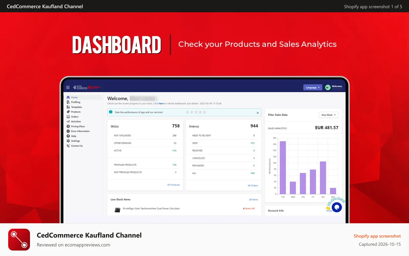
Task: Click the PROFILED PRODUCTS row label
Action: coord(125,165)
